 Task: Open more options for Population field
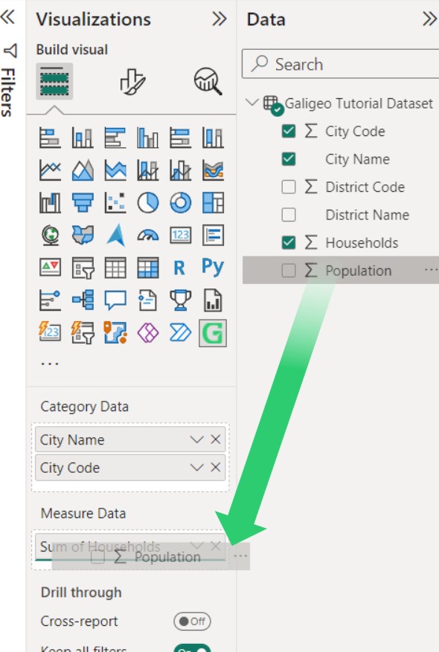pyautogui.click(x=431, y=270)
